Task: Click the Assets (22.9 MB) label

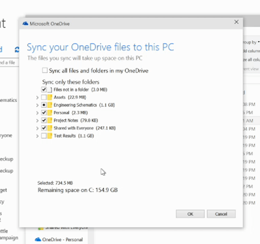Action: pos(70,97)
